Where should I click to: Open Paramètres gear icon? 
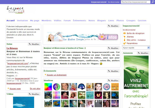pos(125,43)
